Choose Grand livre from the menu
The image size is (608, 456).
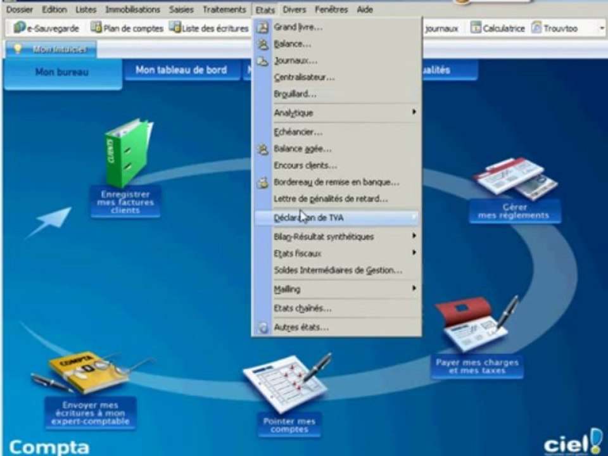click(x=336, y=27)
